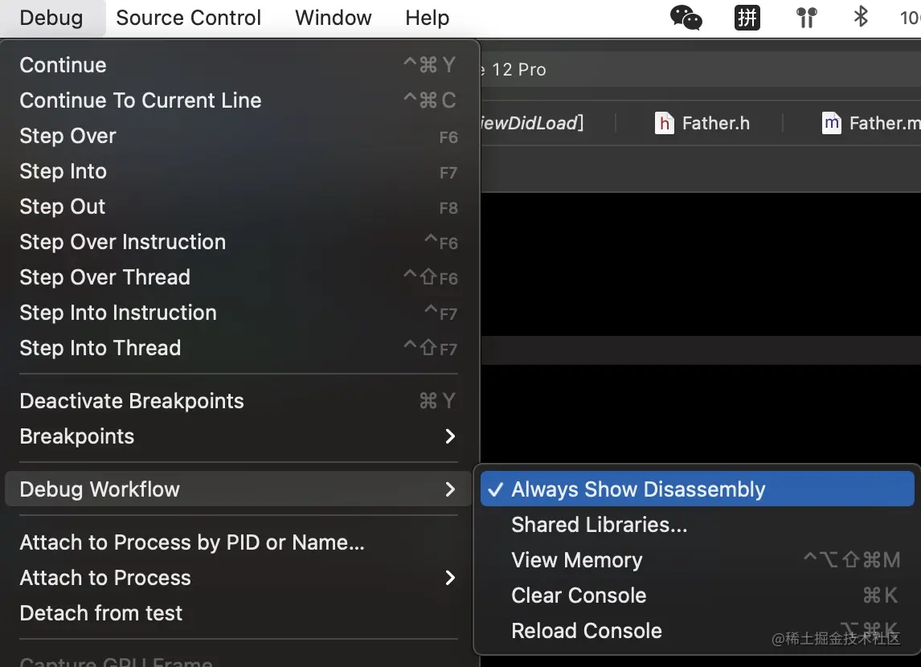Screen dimensions: 921x667
Task: Click the AirPods menu bar icon
Action: click(x=807, y=18)
